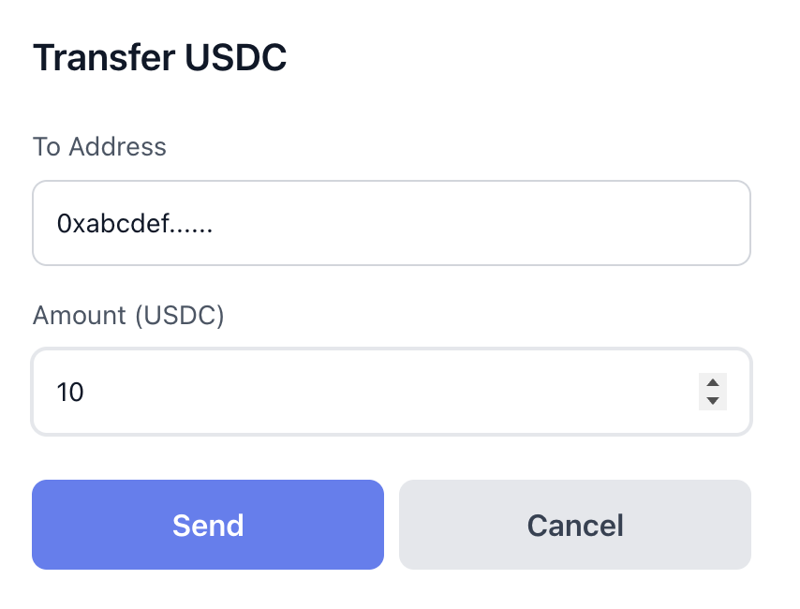
Task: Dismiss the transfer dialog via Cancel
Action: coord(574,525)
